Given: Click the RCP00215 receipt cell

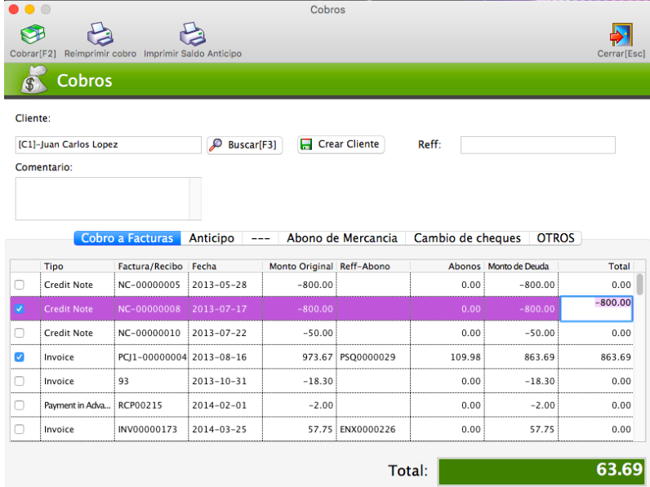Looking at the screenshot, I should tap(151, 405).
